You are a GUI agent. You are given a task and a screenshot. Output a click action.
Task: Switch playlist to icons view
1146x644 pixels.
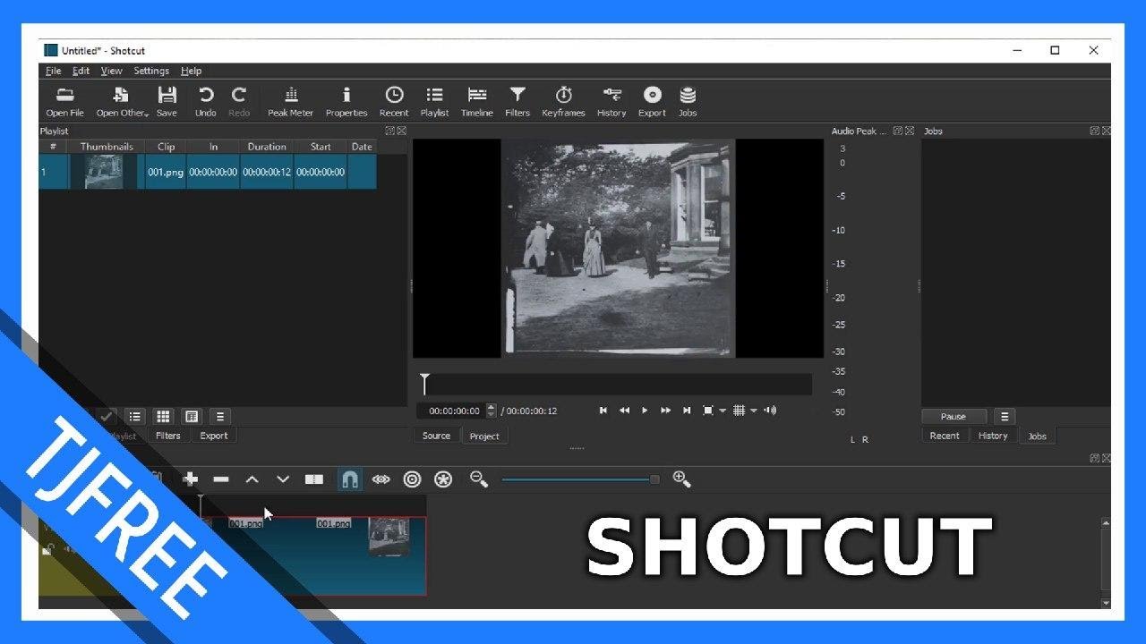191,417
